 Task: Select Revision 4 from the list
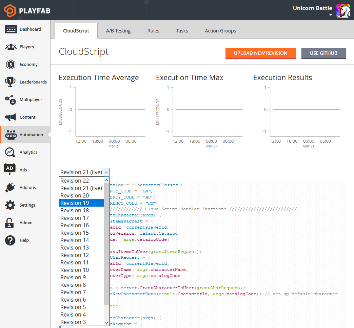[81, 314]
